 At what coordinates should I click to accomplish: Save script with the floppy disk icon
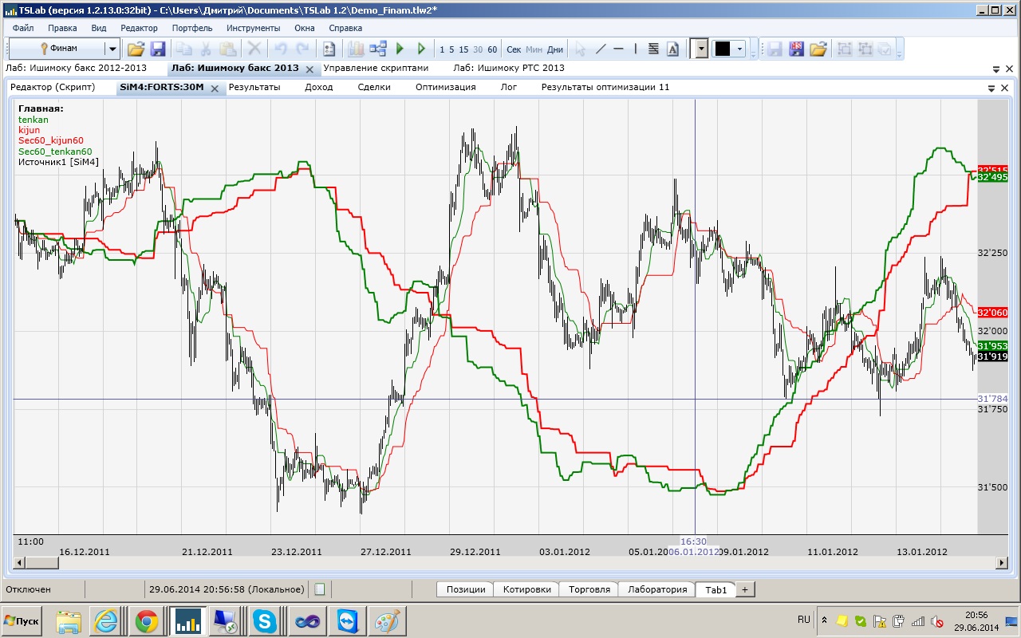pos(157,49)
